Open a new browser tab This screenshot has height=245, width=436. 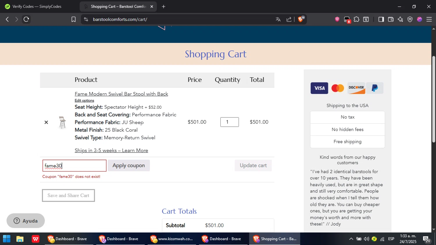pos(164,6)
